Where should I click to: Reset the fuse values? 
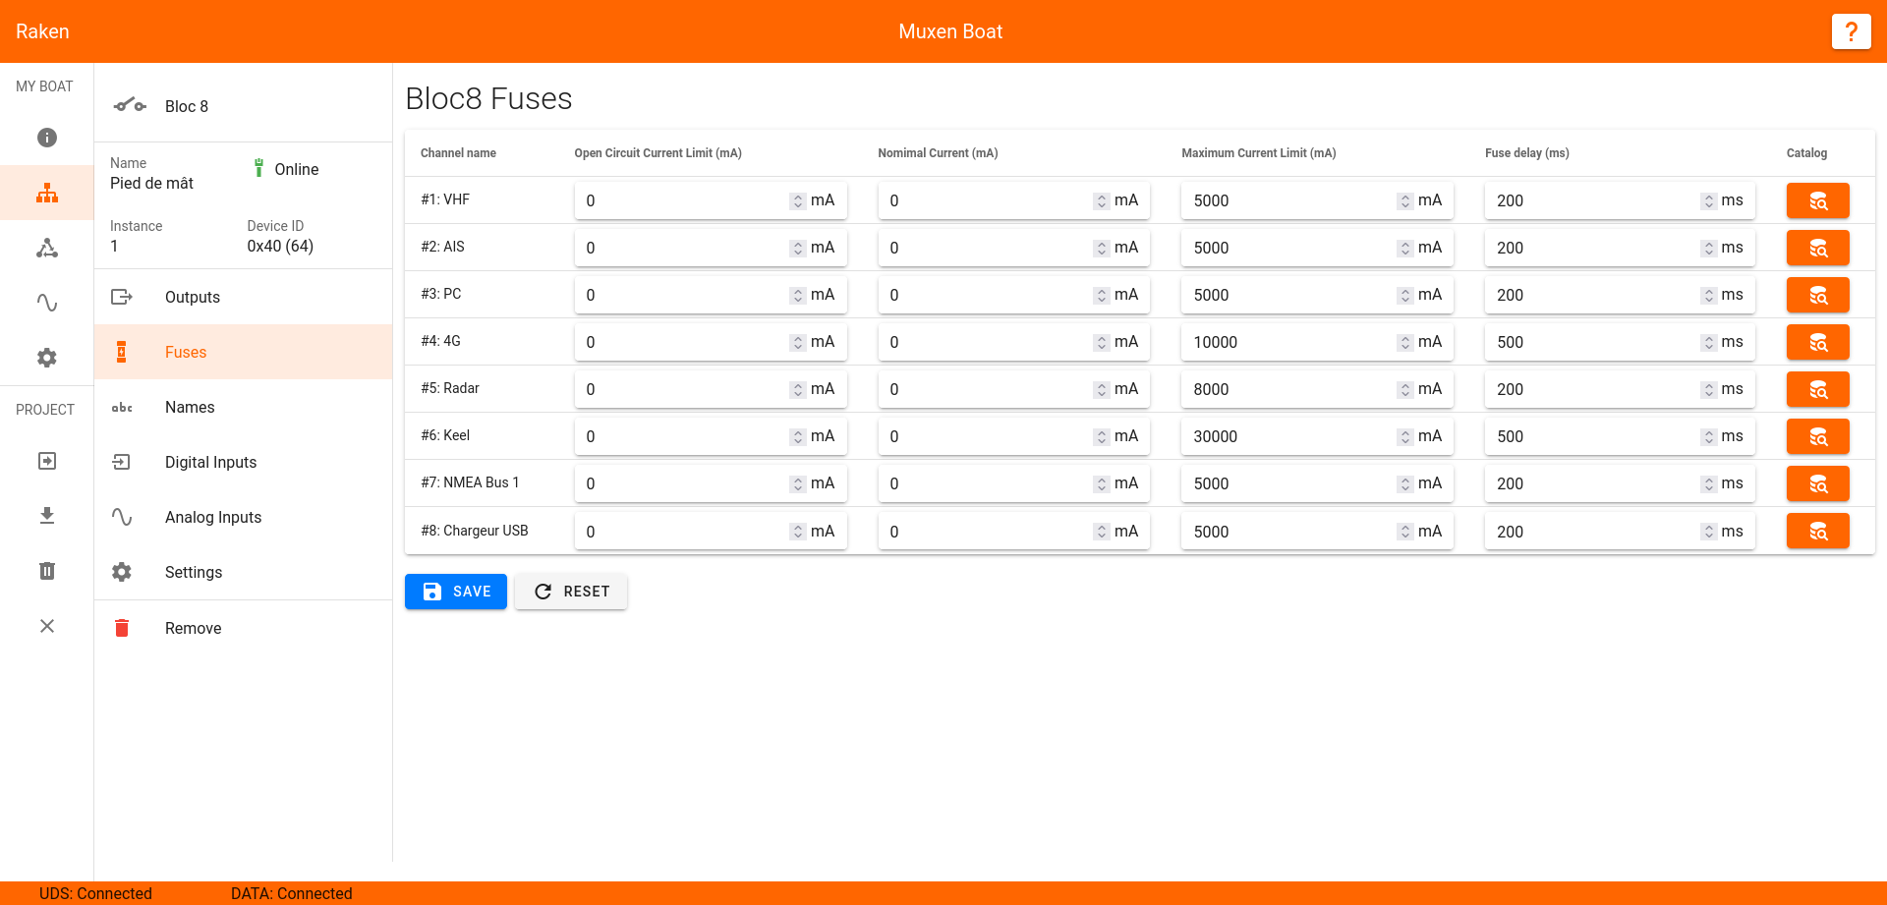(571, 592)
